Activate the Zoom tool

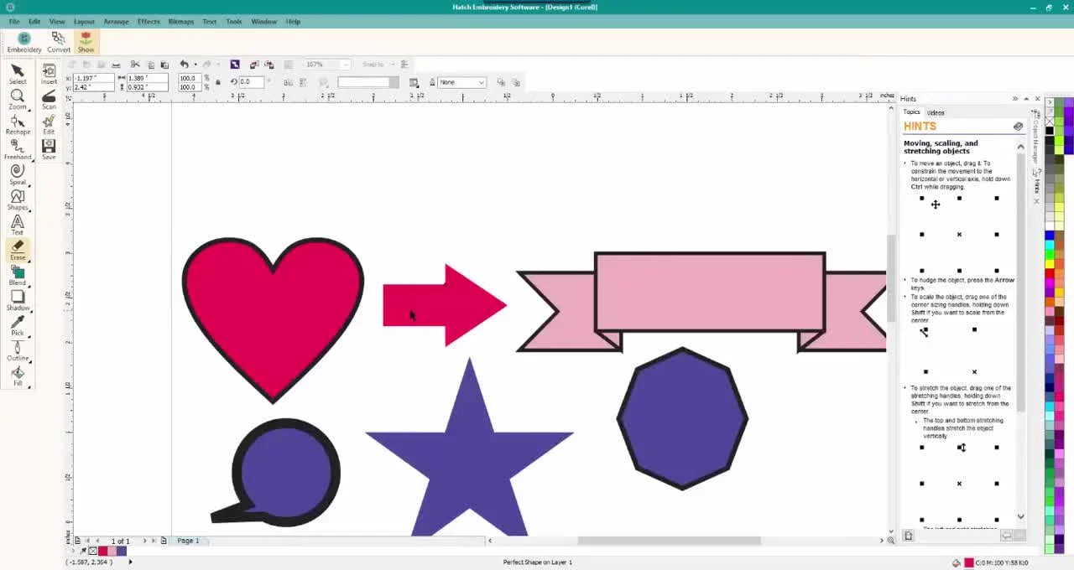coord(18,100)
